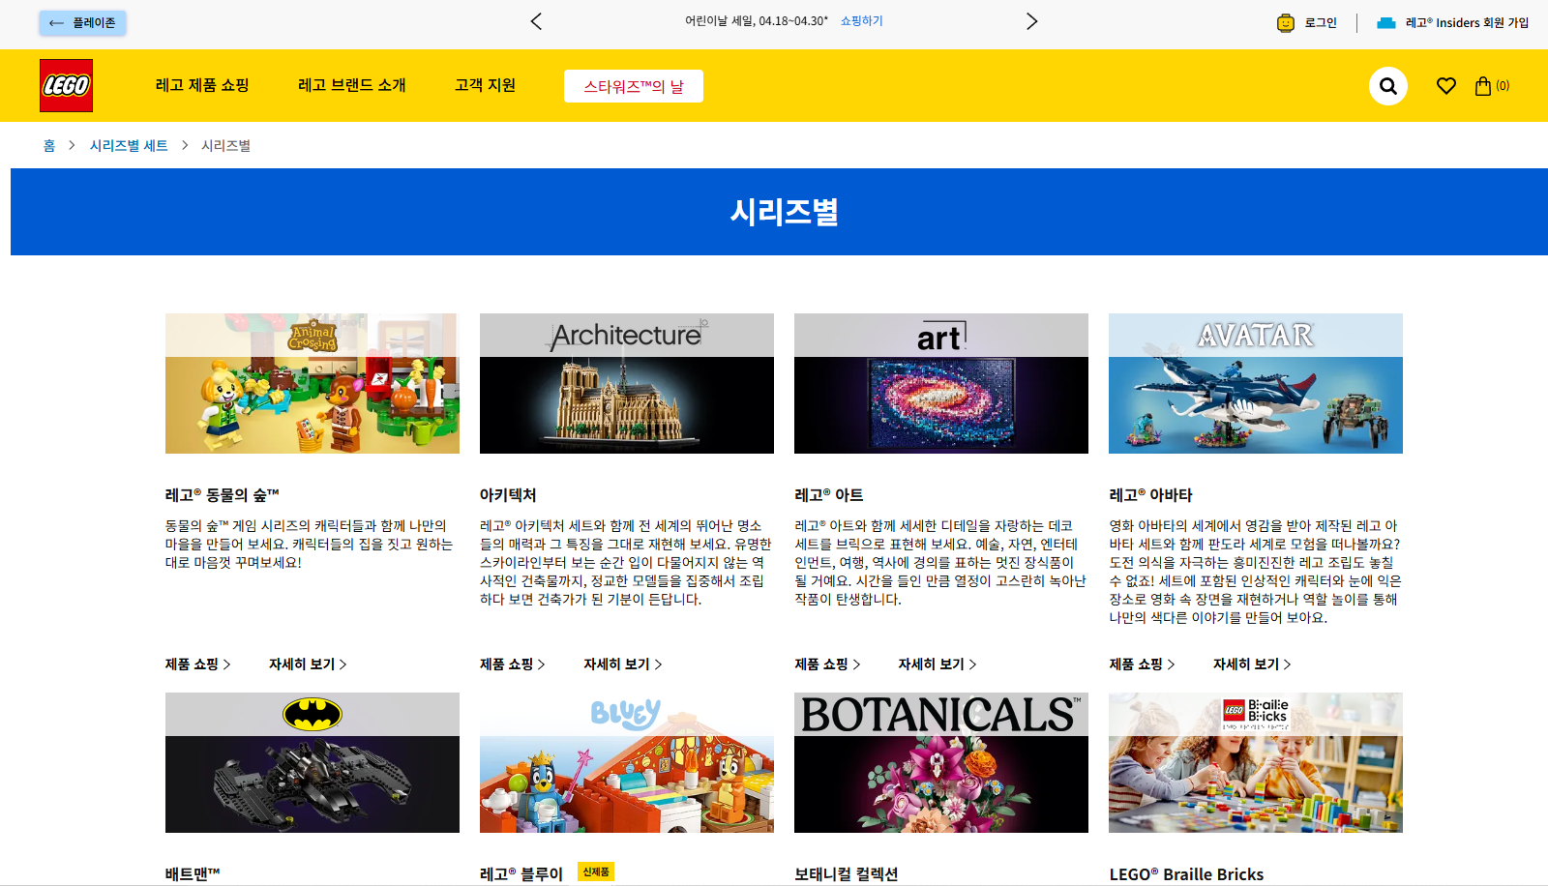Click the 시리즈별 세트 breadcrumb
1548x886 pixels.
129,145
